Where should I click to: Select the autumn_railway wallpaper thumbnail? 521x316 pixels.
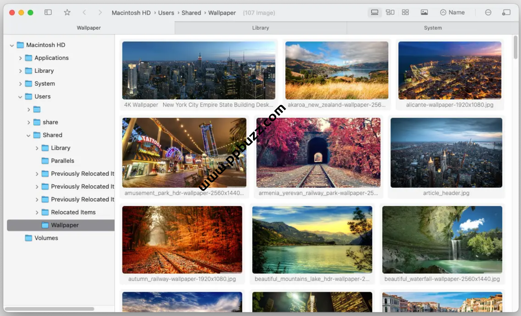[x=182, y=239]
